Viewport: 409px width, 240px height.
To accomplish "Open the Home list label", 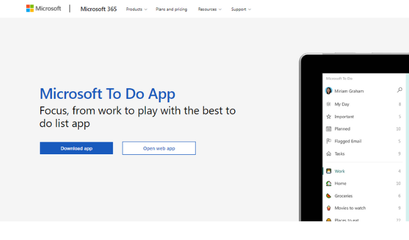I will click(x=340, y=183).
